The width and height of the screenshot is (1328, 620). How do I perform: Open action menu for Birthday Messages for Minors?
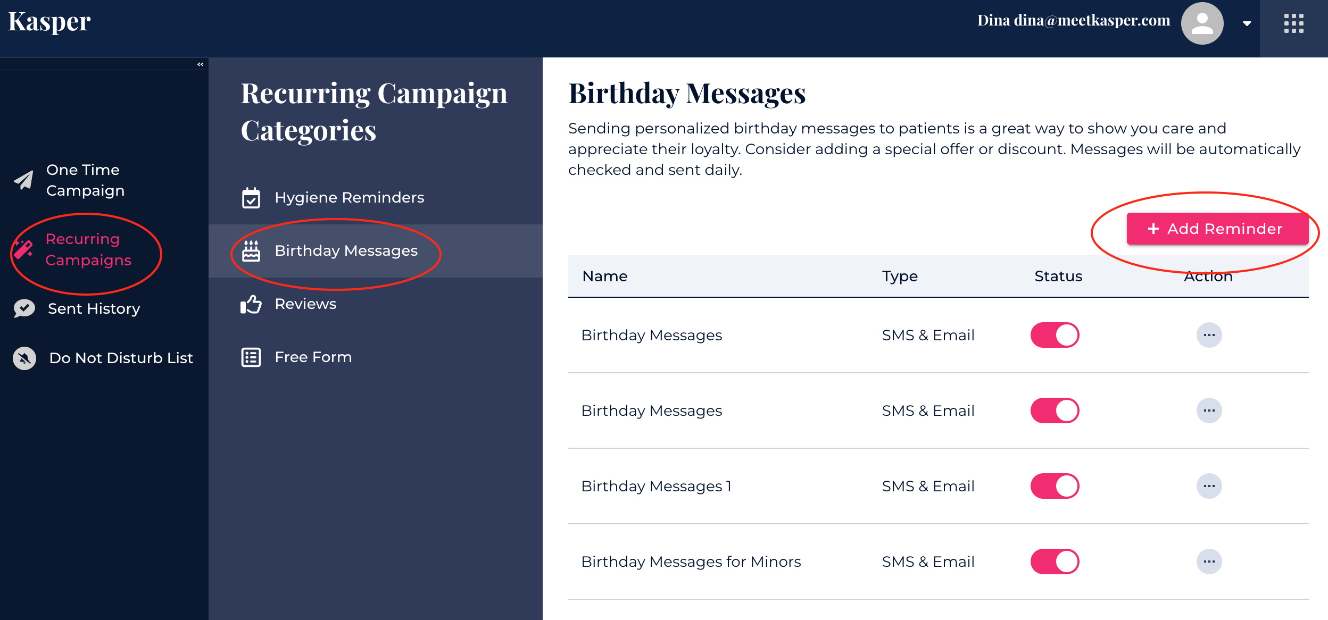[x=1209, y=562]
